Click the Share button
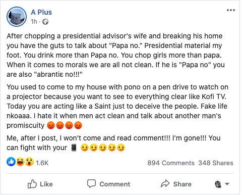 (176, 184)
